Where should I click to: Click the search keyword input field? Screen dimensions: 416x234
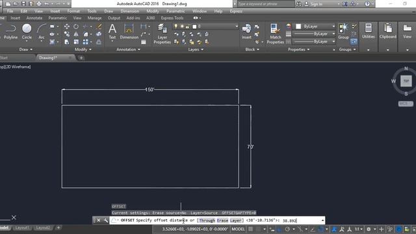click(265, 4)
